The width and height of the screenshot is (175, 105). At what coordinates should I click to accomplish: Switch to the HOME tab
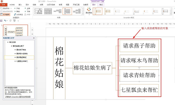[x=12, y=5]
